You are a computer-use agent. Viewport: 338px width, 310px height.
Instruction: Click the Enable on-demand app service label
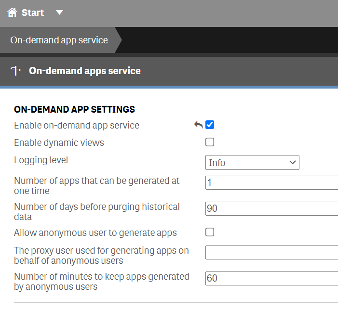pyautogui.click(x=77, y=126)
